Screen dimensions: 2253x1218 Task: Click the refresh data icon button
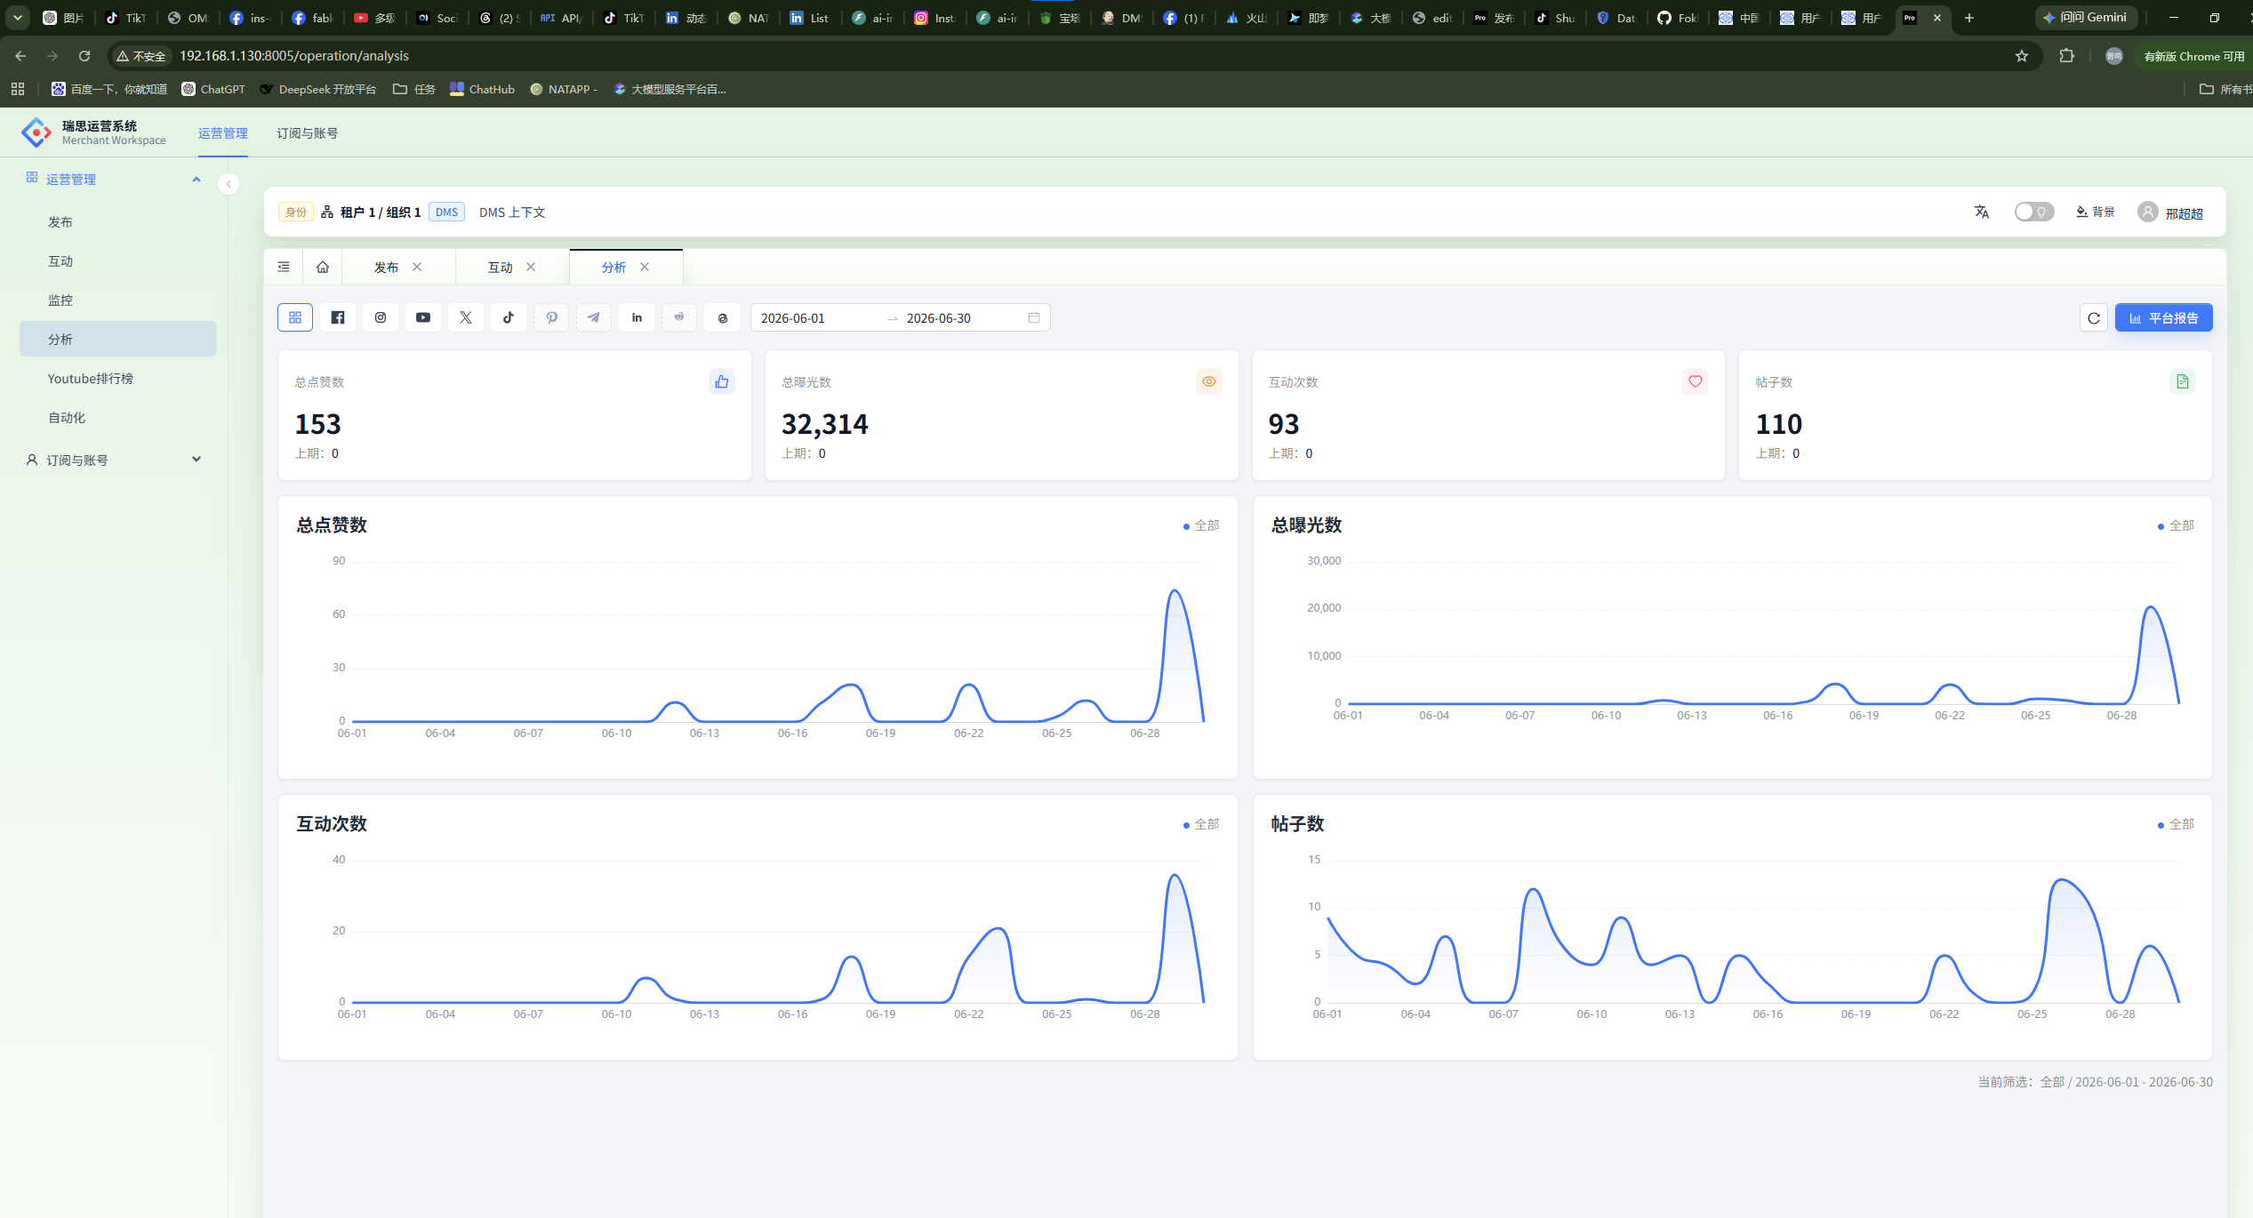(x=2094, y=317)
